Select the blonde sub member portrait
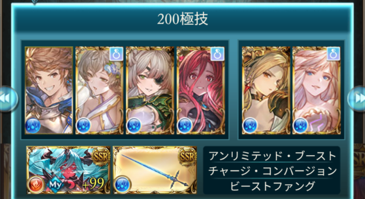 coord(266,90)
